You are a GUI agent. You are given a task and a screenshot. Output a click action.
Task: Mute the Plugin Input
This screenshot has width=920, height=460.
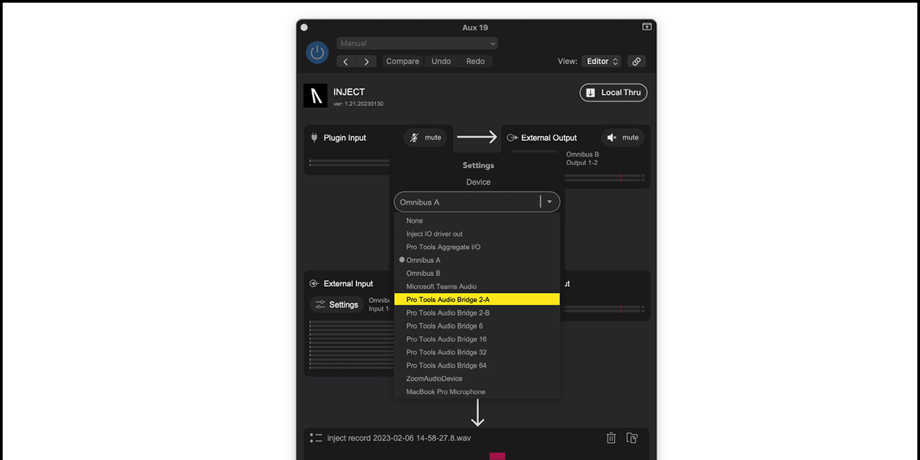(x=425, y=137)
